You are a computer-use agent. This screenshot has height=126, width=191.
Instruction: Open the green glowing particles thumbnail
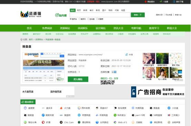click(162, 58)
